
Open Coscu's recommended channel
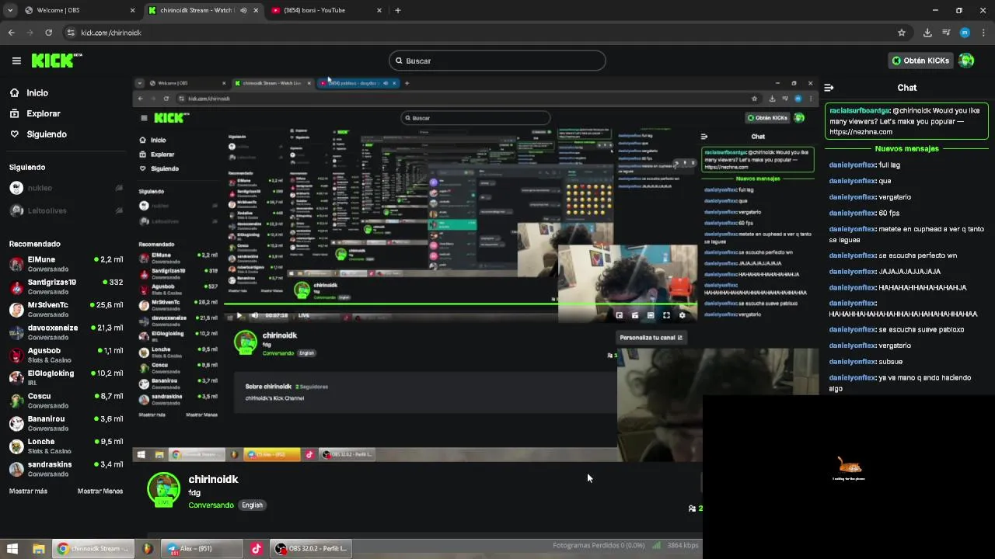tap(66, 401)
